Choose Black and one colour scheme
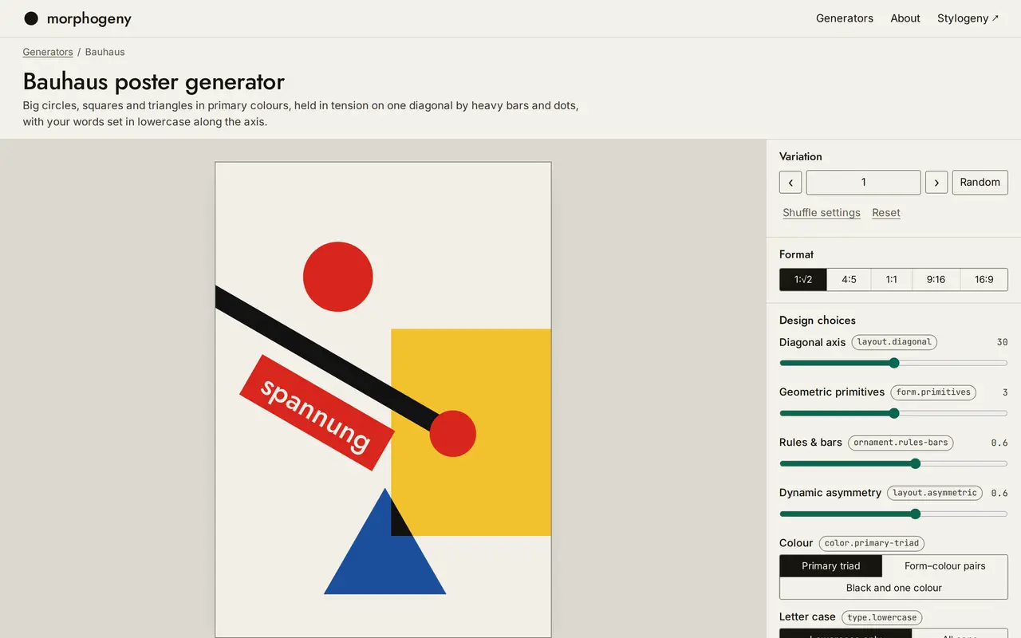The width and height of the screenshot is (1021, 638). pyautogui.click(x=894, y=588)
